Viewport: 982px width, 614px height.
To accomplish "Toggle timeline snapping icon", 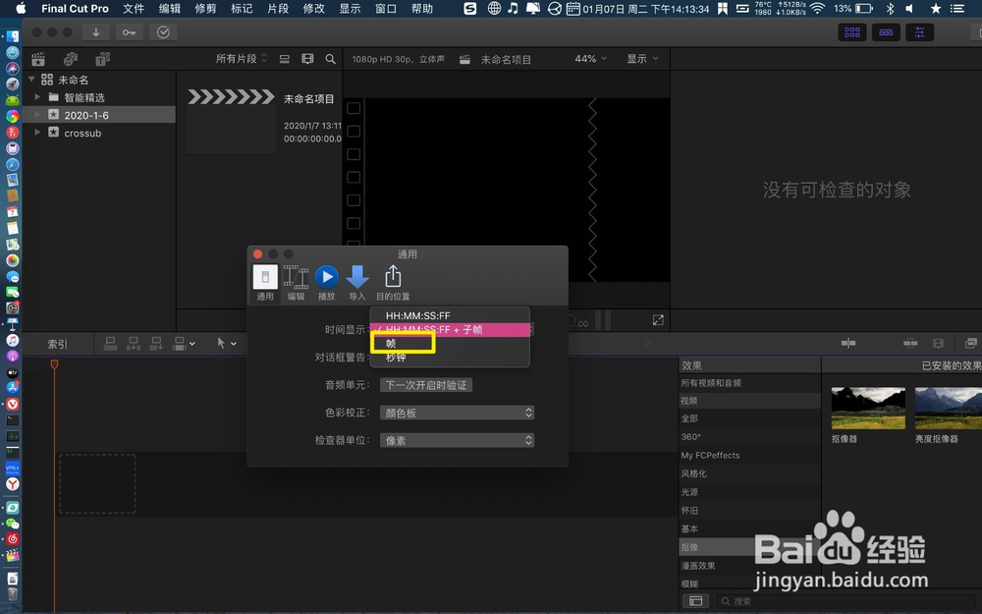I will coord(910,343).
